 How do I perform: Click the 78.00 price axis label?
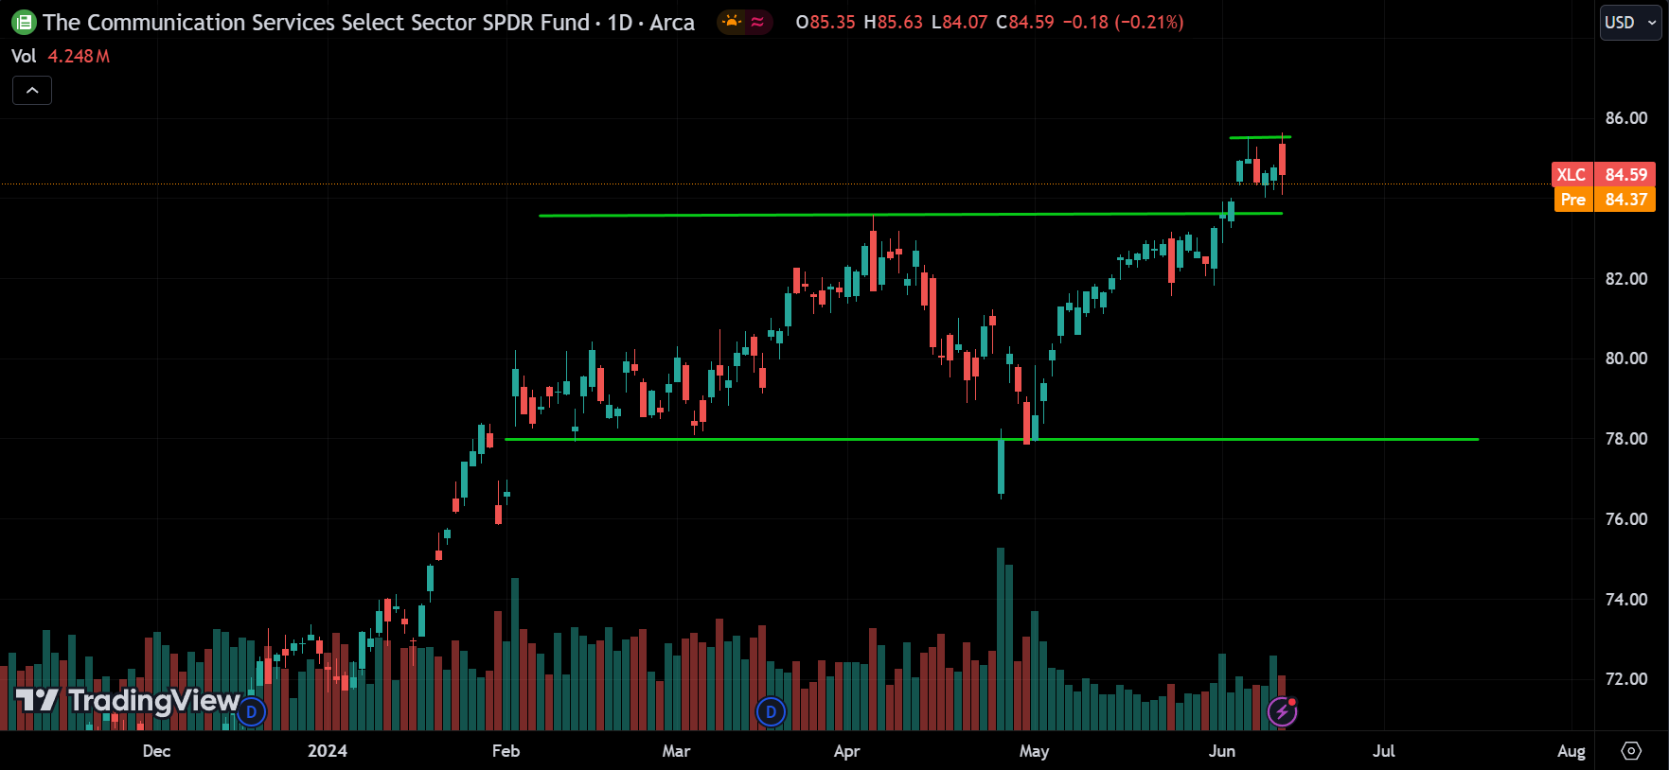pyautogui.click(x=1626, y=439)
